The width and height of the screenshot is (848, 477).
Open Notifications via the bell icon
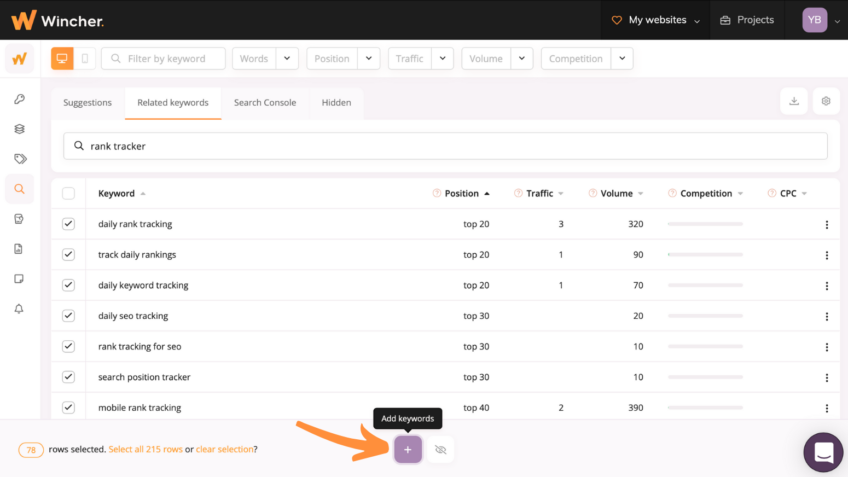click(19, 309)
